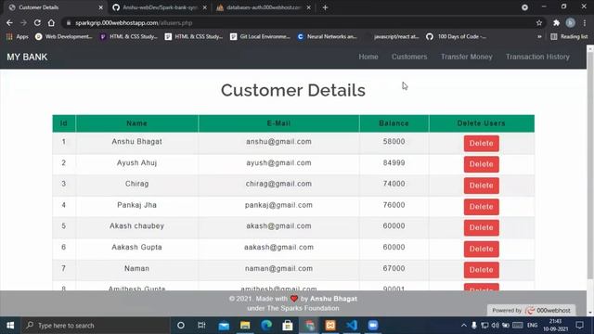Open the Web Development bookmark
Image resolution: width=594 pixels, height=334 pixels.
[x=64, y=36]
